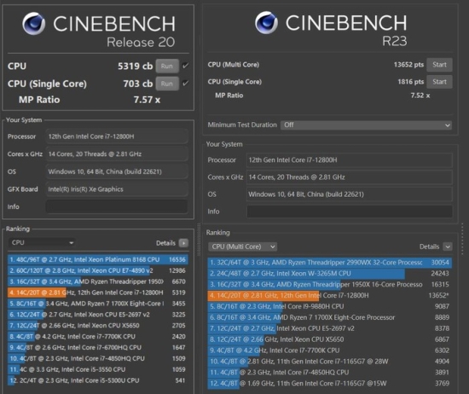Viewport: 469px width, 394px height.
Task: Select R23 ranking row Xeon E5-2697 v2 8378
Action: (x=330, y=328)
